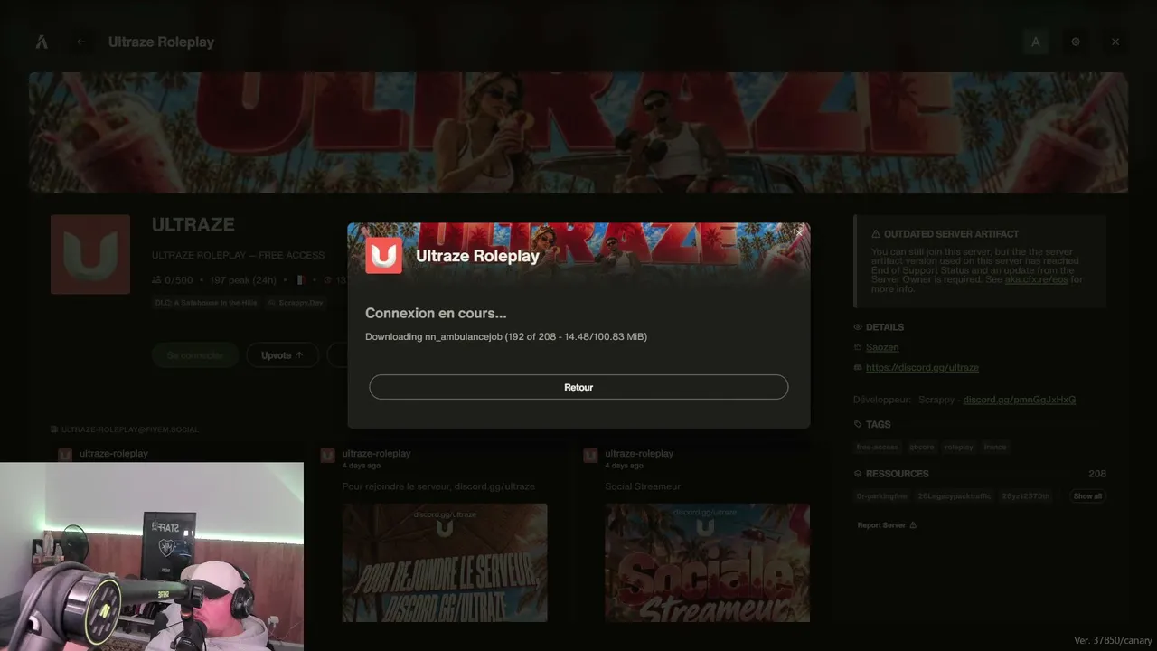Click the players count 0/500
Viewport: 1157px width, 651px height.
[173, 280]
